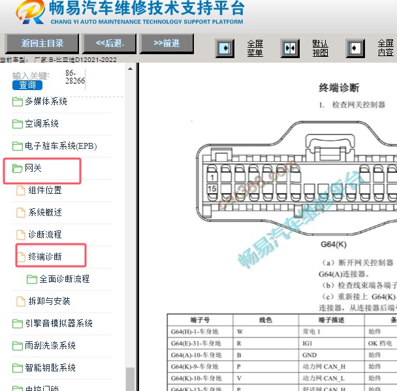Viewport: 397px width, 391px height.
Task: Go forward with the >>前进 button
Action: pos(167,44)
